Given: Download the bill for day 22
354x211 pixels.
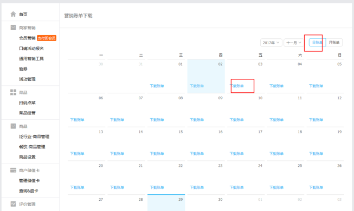Looking at the screenshot, I should tap(157, 187).
